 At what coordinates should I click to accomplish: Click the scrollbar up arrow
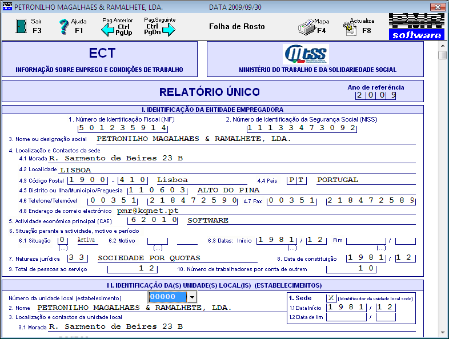coord(443,46)
